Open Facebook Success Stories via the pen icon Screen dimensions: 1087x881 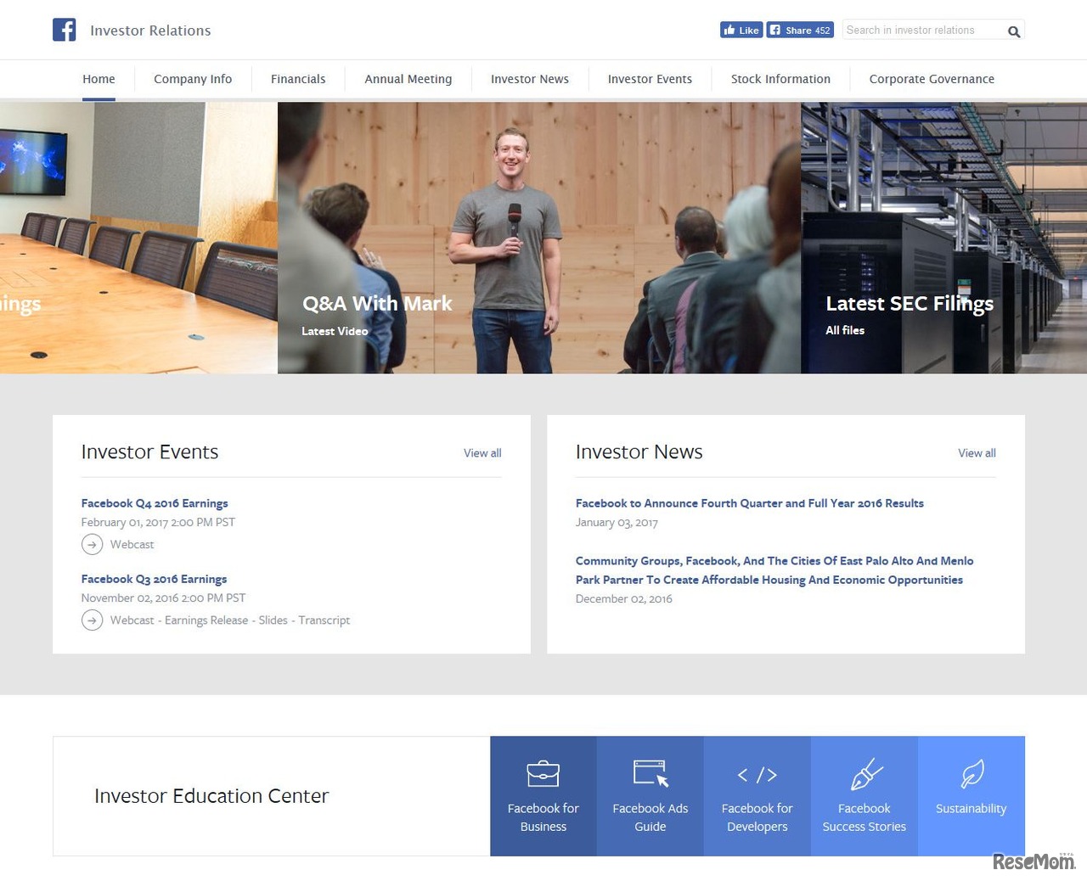(x=864, y=774)
